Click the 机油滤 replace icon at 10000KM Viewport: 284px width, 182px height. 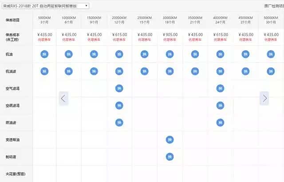click(69, 71)
